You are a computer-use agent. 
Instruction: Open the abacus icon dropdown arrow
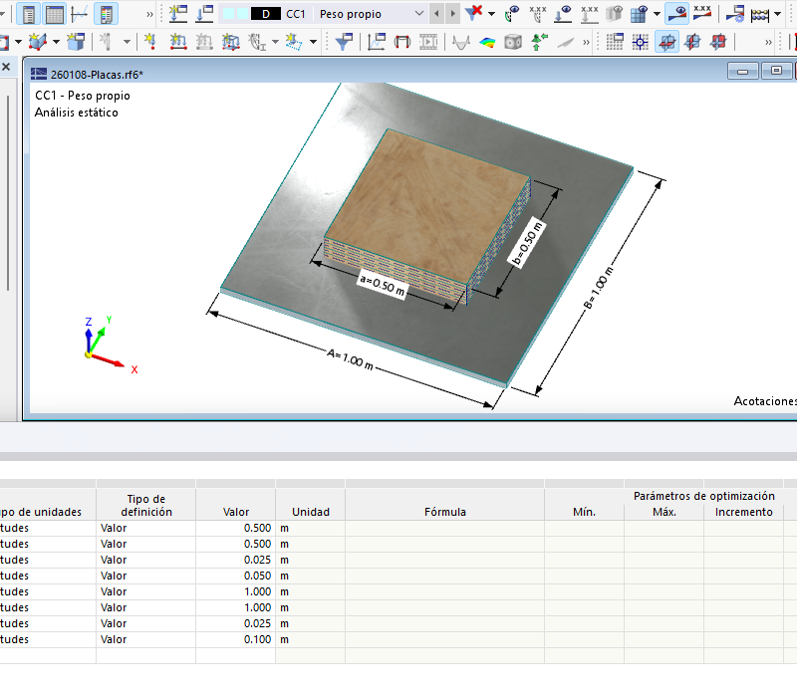[x=777, y=14]
